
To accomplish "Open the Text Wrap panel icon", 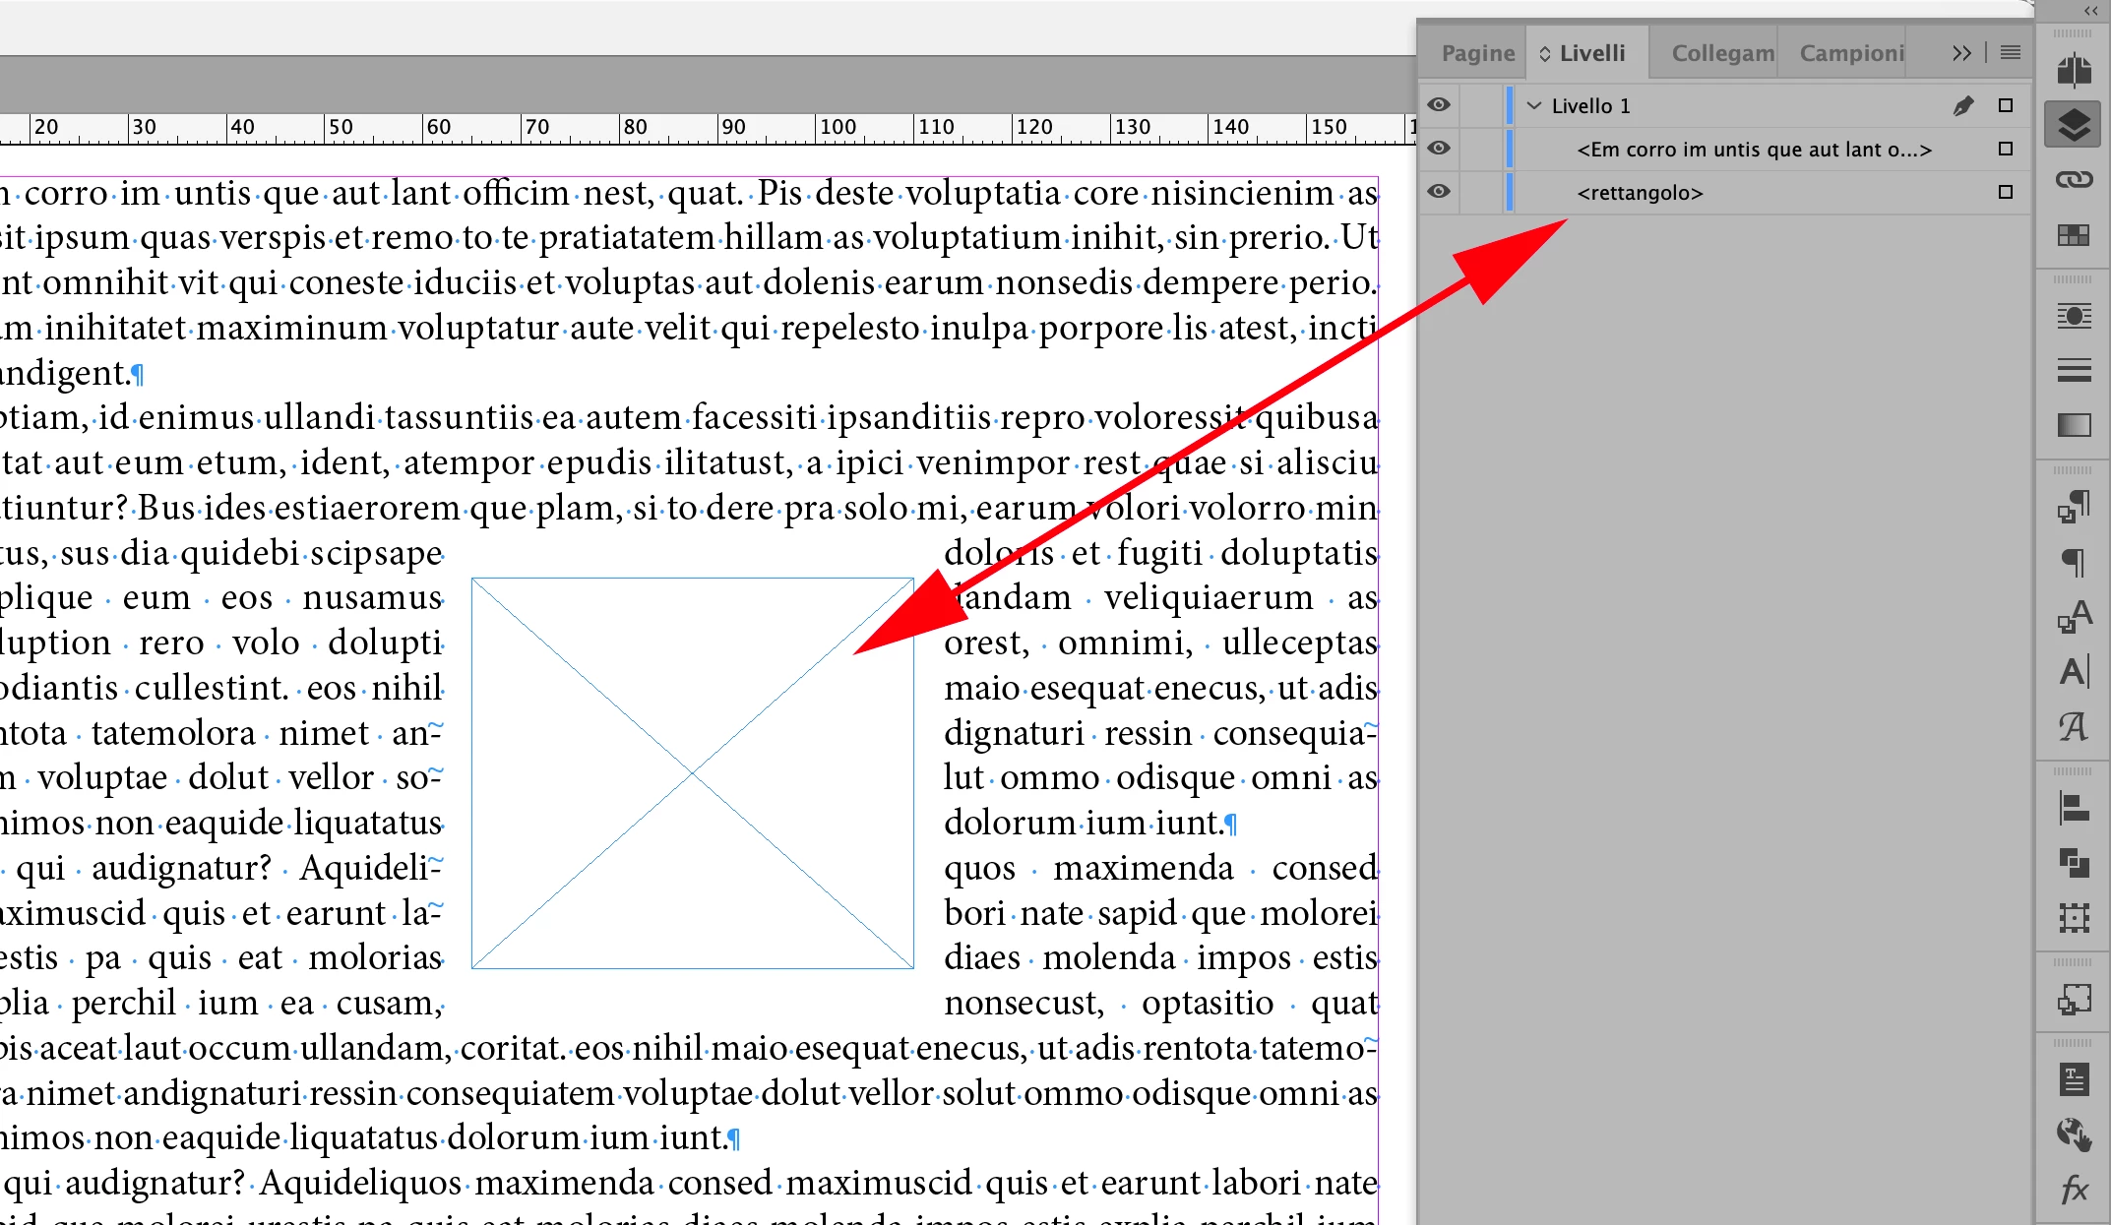I will tap(2074, 316).
